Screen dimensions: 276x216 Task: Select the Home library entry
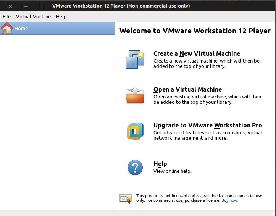click(57, 28)
